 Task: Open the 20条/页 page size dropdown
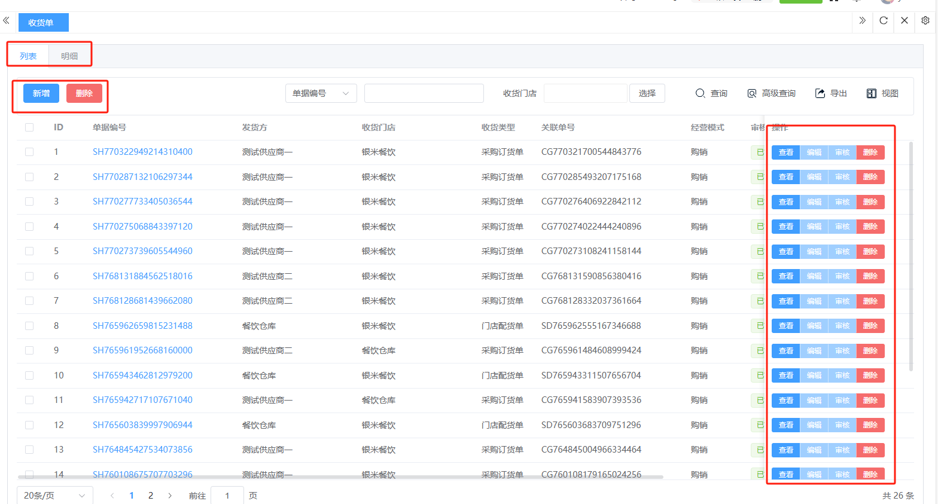coord(55,496)
